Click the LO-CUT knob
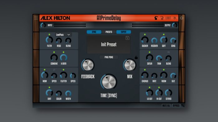Image resolution: width=218 pixels, height=122 pixels. pos(149,93)
